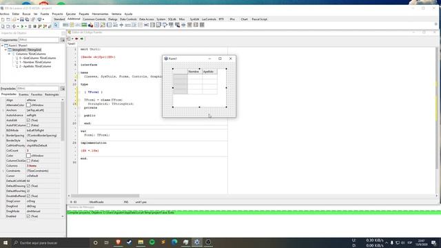441x248 pixels.
Task: Switch to the Standard component tab
Action: (x=59, y=19)
